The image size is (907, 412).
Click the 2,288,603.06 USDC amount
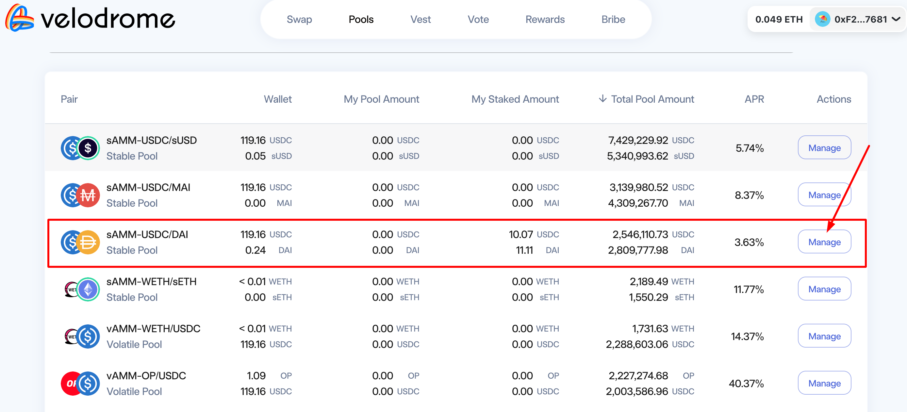tap(650, 344)
